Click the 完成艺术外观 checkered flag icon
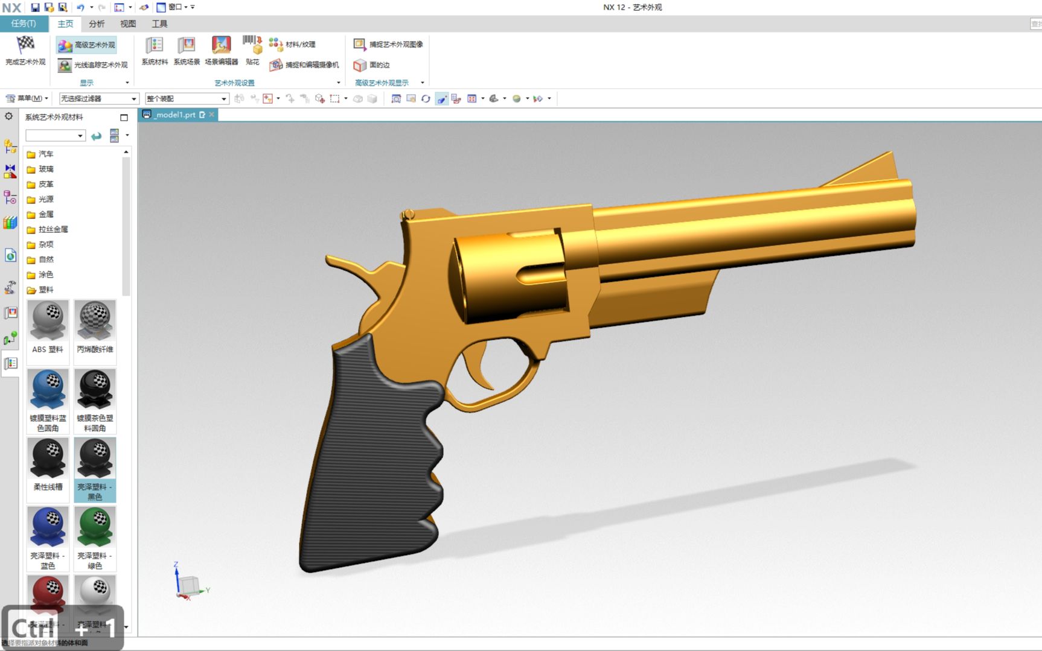The height and width of the screenshot is (651, 1042). click(x=25, y=43)
